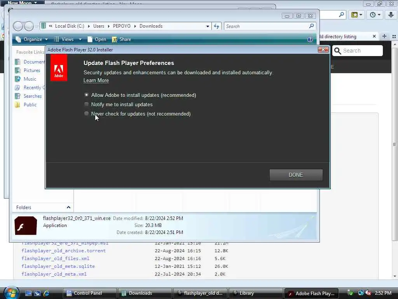Click the tab list grid icon in browser
Image resolution: width=398 pixels, height=299 pixels.
tap(394, 37)
